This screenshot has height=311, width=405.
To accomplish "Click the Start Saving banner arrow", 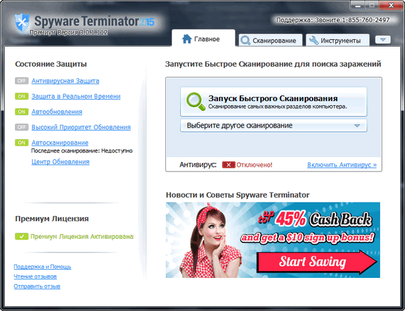I will 317,262.
